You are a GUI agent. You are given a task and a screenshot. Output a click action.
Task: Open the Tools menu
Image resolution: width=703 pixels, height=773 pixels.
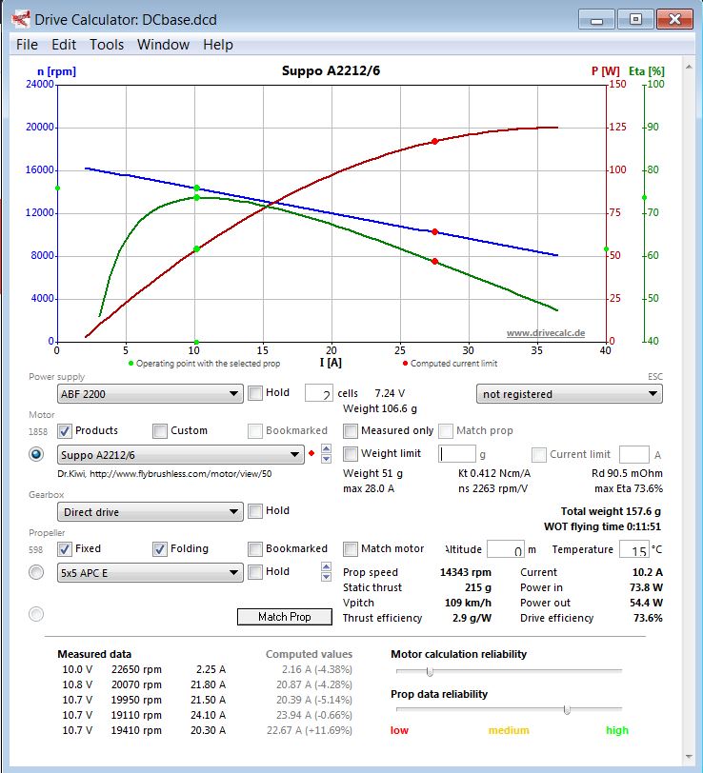107,45
